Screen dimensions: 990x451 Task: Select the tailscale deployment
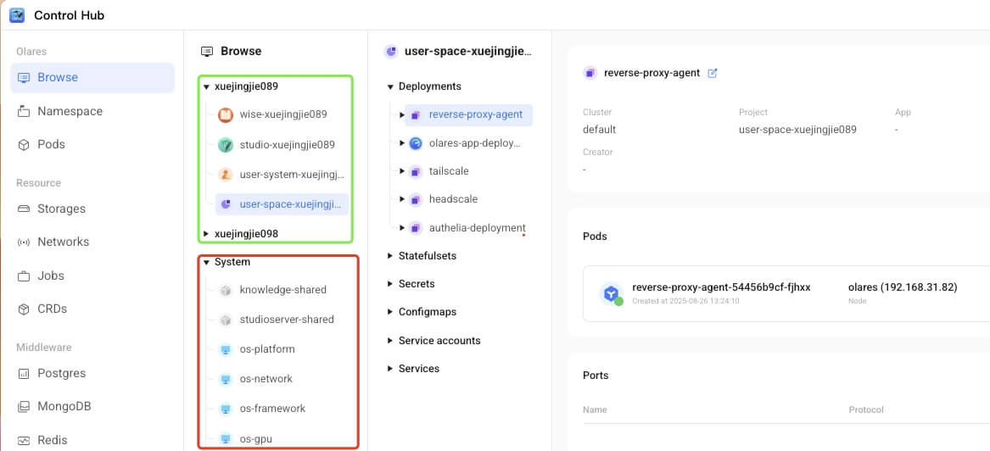click(x=449, y=171)
